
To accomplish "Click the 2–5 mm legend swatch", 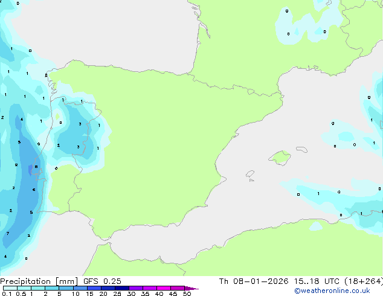I will click(52, 288).
